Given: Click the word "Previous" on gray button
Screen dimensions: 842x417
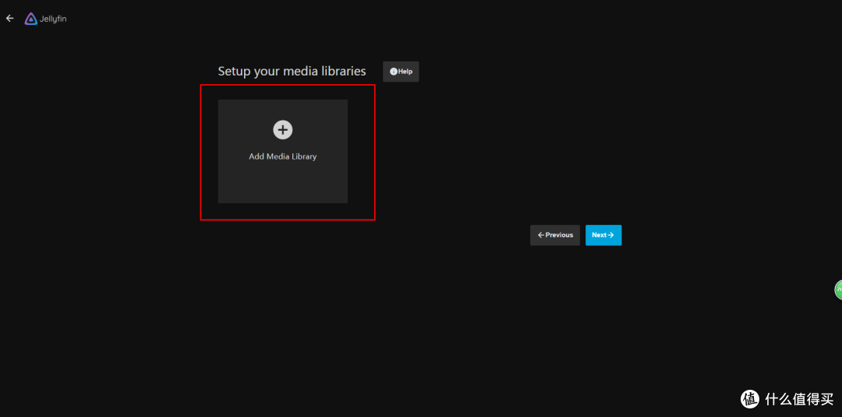Looking at the screenshot, I should pyautogui.click(x=559, y=235).
